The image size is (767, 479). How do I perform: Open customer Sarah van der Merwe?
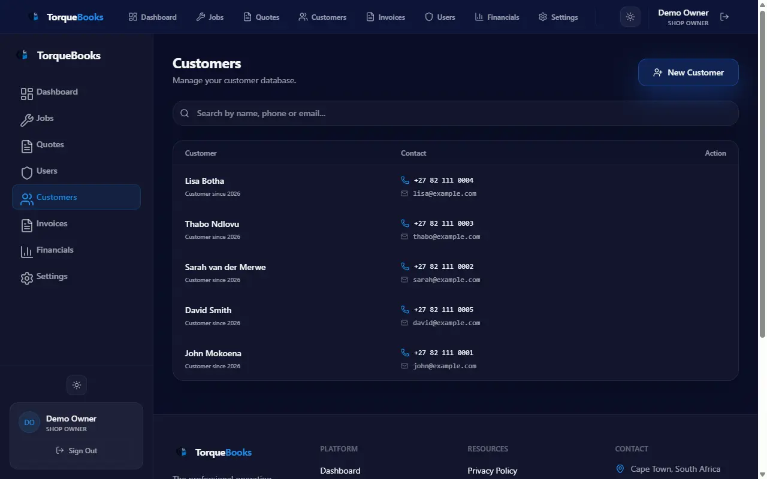(x=225, y=267)
